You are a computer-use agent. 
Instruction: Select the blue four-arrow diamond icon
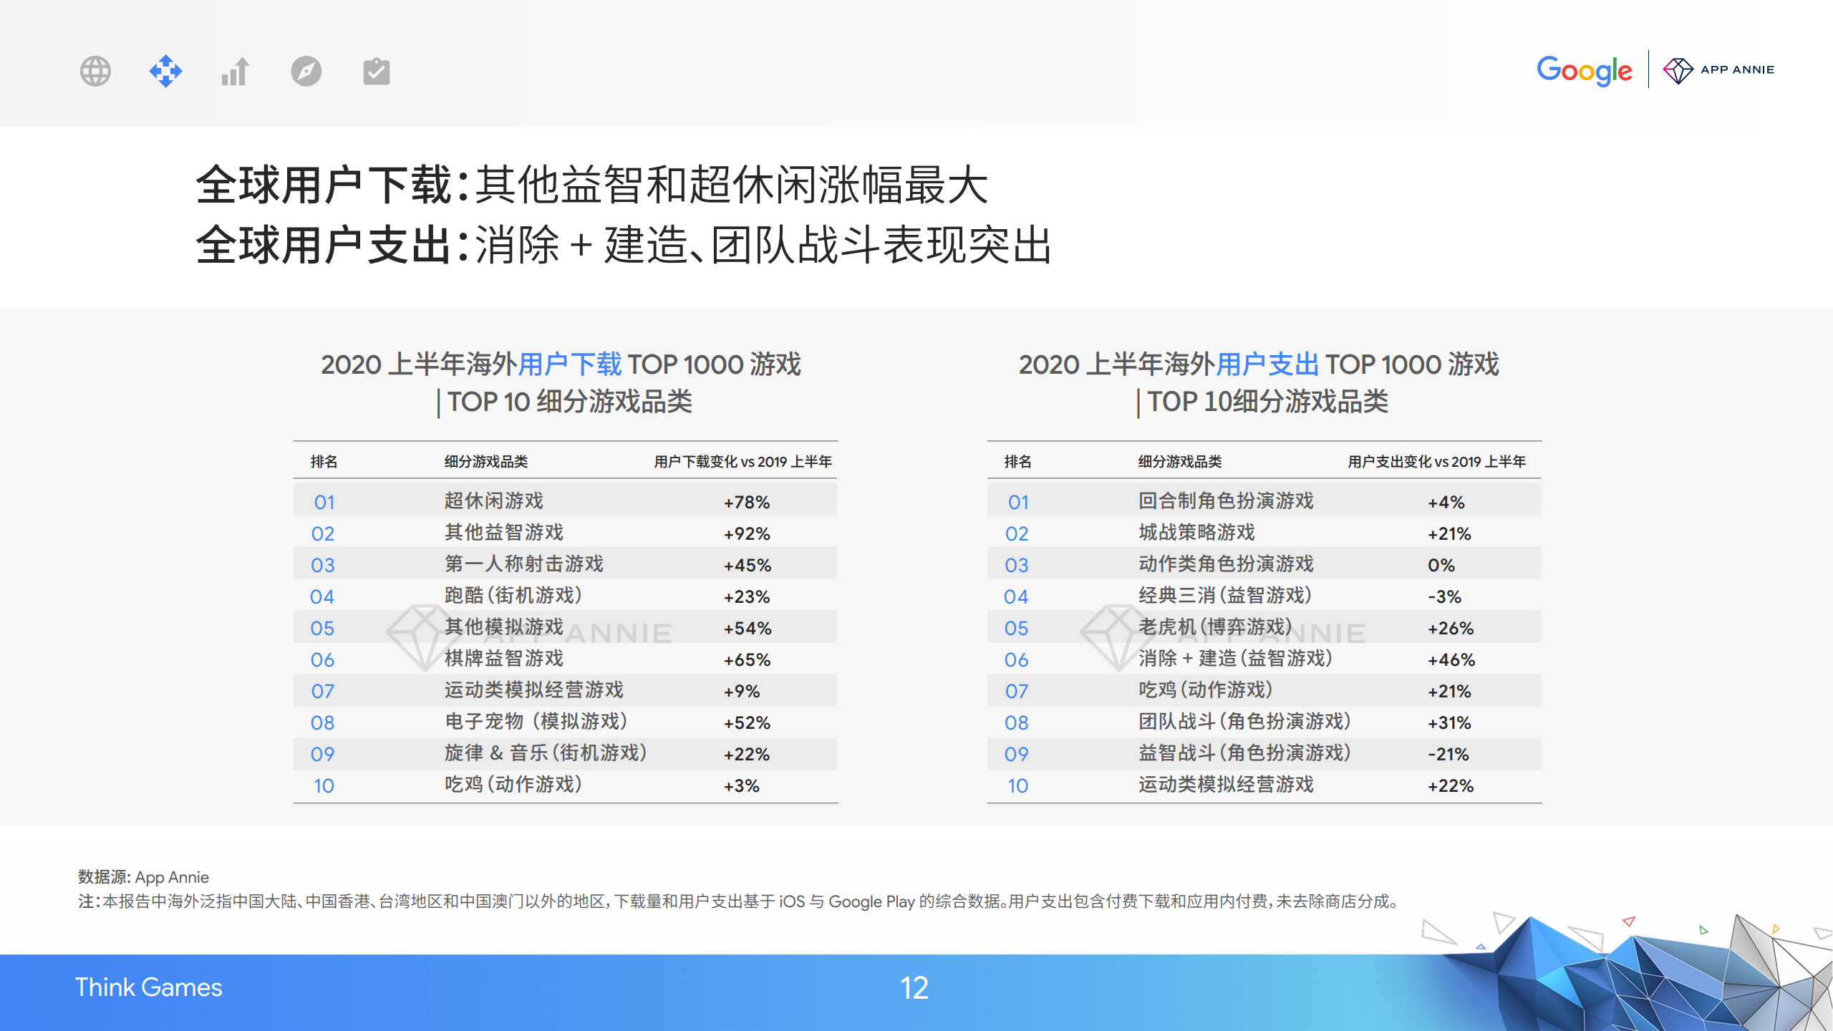pyautogui.click(x=165, y=71)
